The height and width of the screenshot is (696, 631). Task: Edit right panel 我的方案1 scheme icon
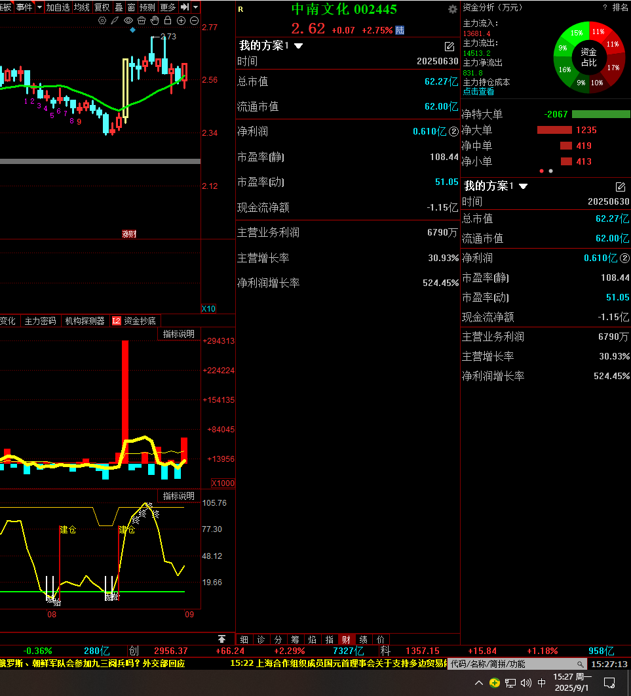(x=621, y=186)
